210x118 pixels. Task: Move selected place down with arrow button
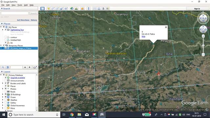[x=30, y=67]
